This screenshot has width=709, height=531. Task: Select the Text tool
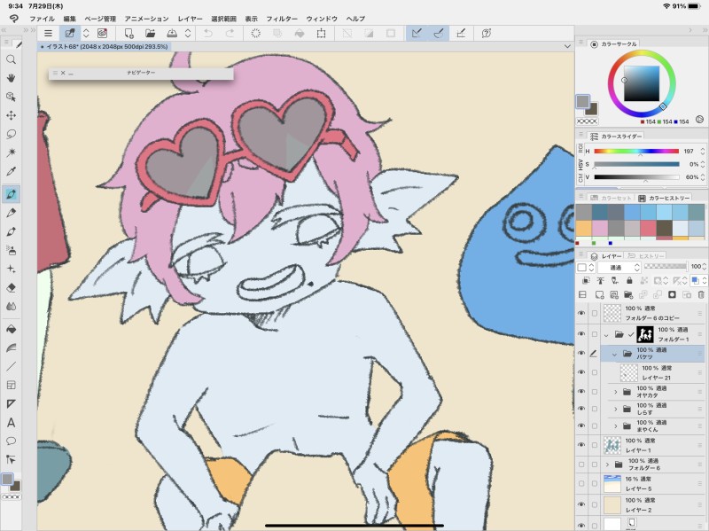click(x=11, y=423)
